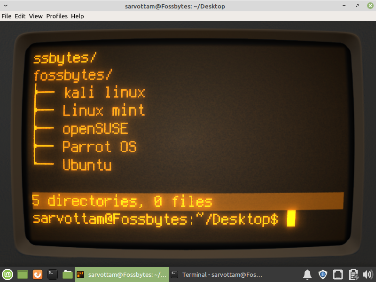Open the Files folder launcher
The height and width of the screenshot is (282, 376).
pos(68,274)
